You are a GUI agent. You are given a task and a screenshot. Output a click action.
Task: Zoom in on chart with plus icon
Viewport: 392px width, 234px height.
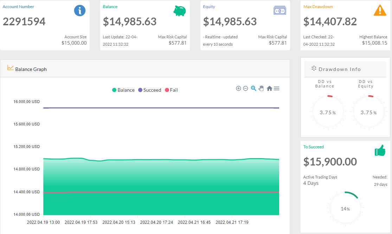238,89
